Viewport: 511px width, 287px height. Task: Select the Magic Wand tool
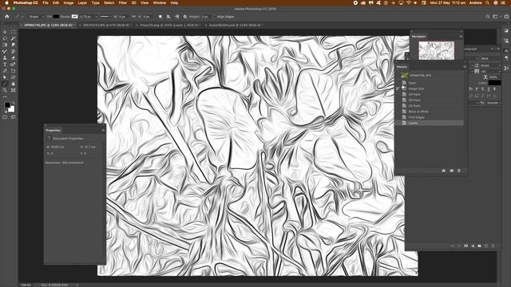coord(13,38)
